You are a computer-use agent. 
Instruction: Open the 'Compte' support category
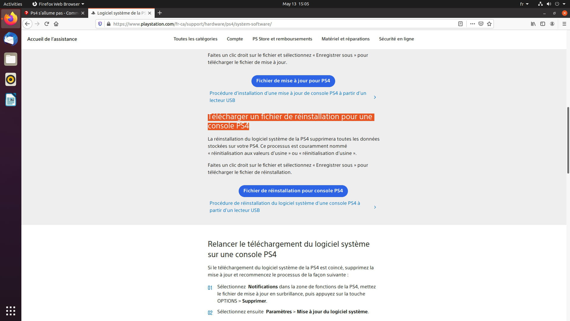pos(235,39)
